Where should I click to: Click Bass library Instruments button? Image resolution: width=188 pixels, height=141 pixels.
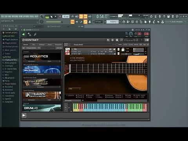40,87
